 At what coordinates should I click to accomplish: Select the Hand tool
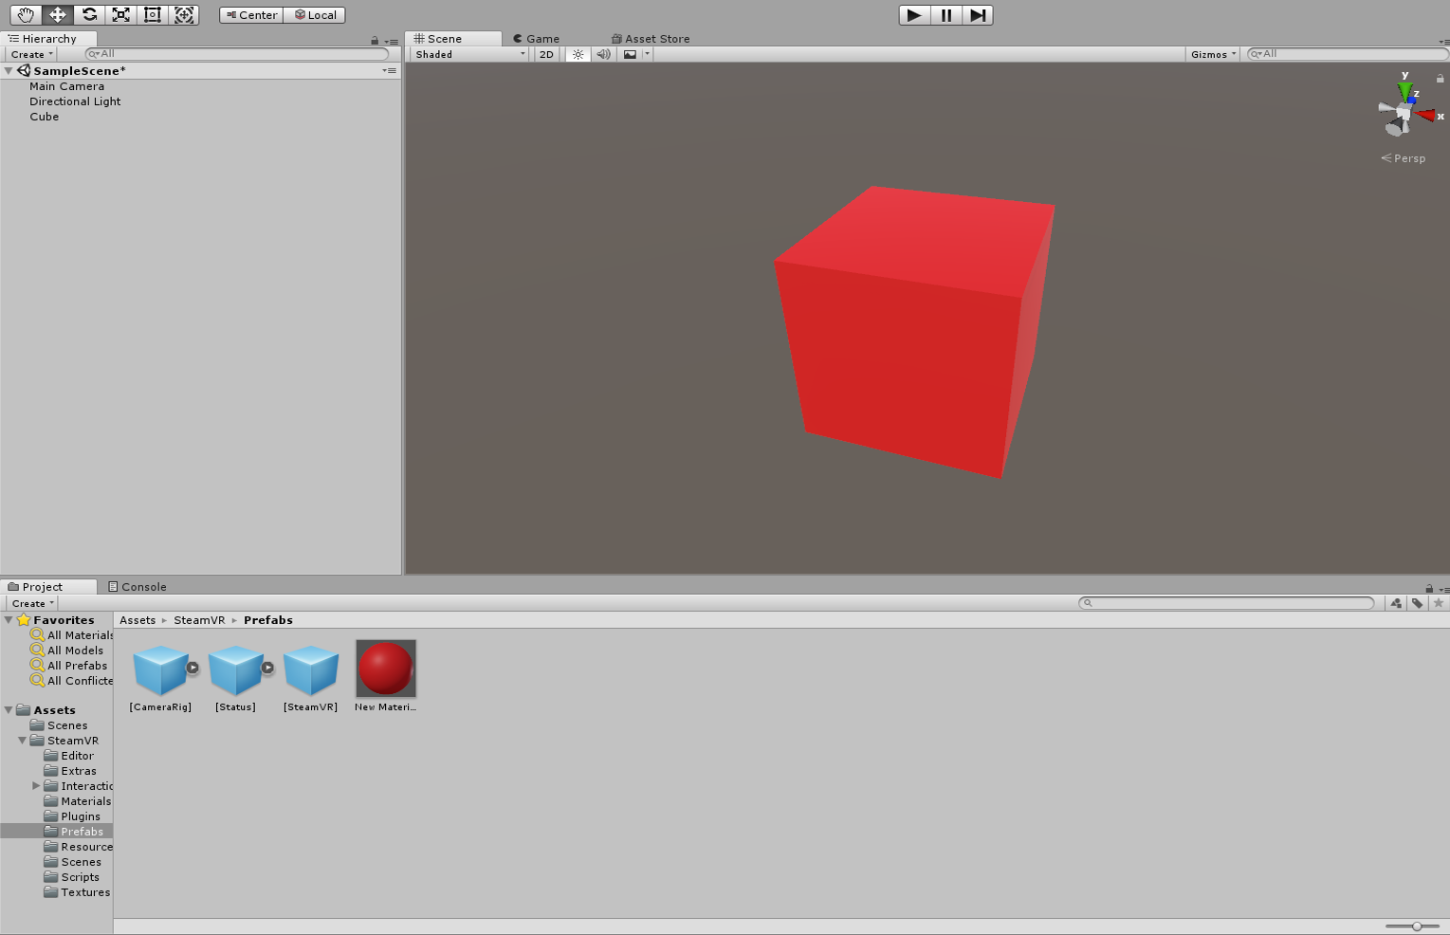pos(26,15)
